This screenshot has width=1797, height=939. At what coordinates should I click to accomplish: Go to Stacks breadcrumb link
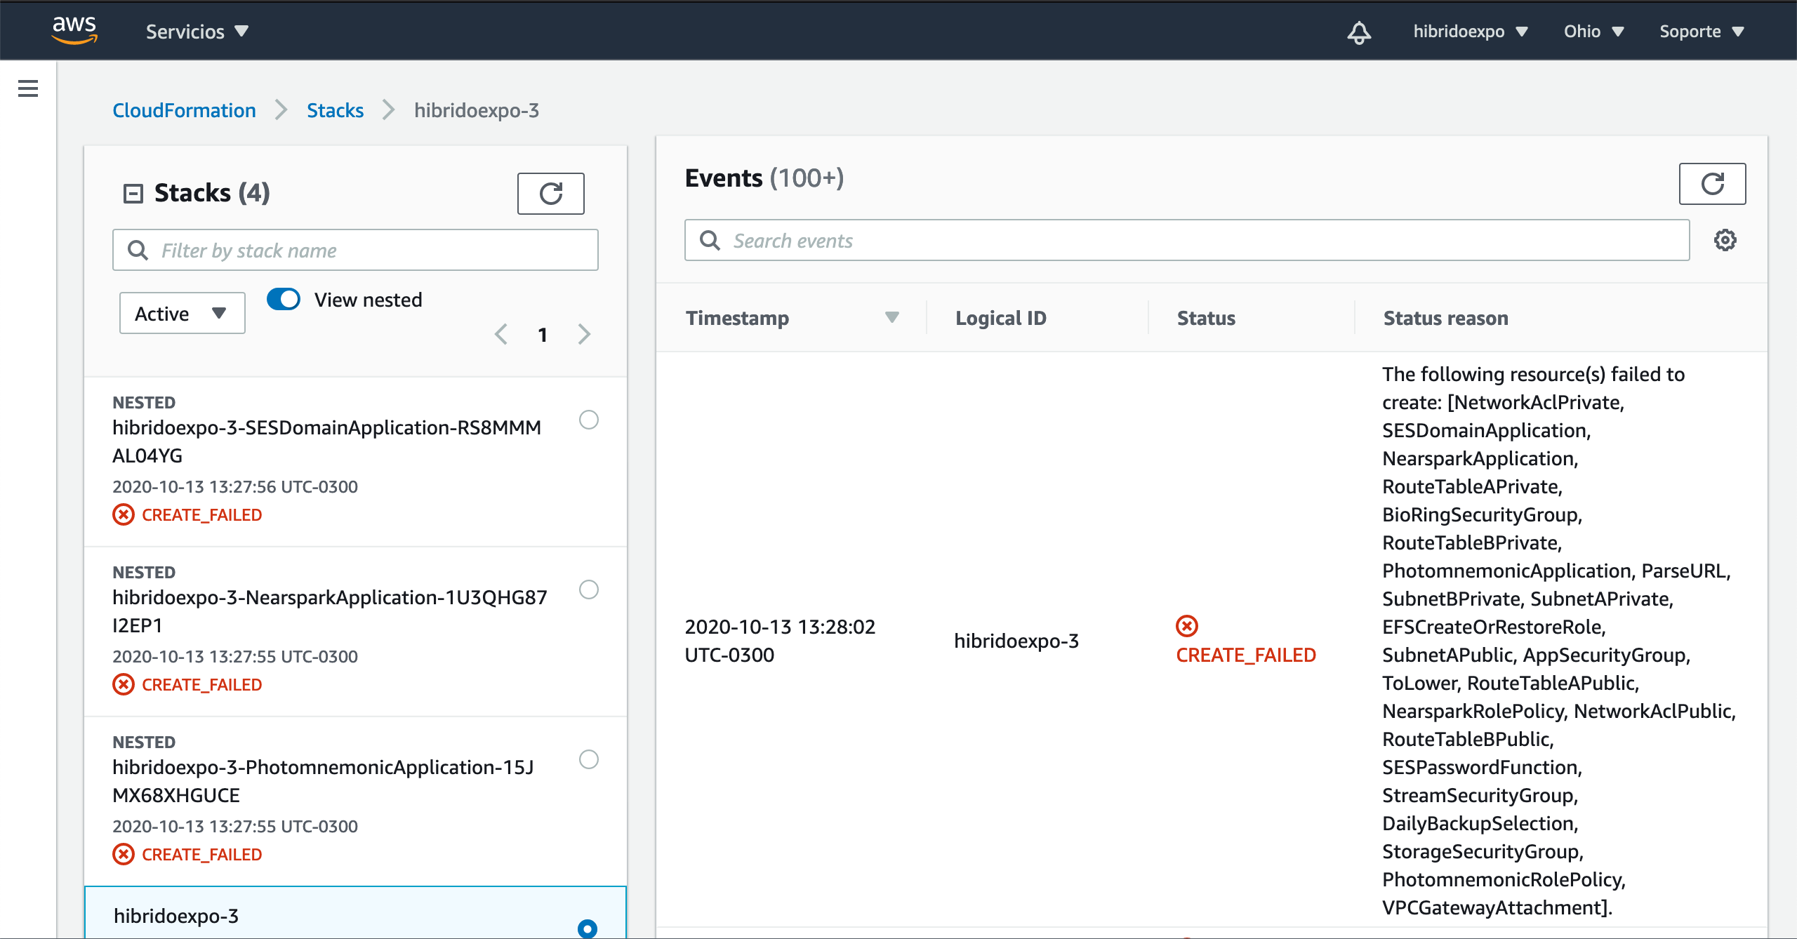[335, 110]
